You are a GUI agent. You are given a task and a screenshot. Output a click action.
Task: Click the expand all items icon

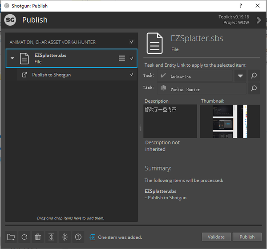pyautogui.click(x=52, y=237)
